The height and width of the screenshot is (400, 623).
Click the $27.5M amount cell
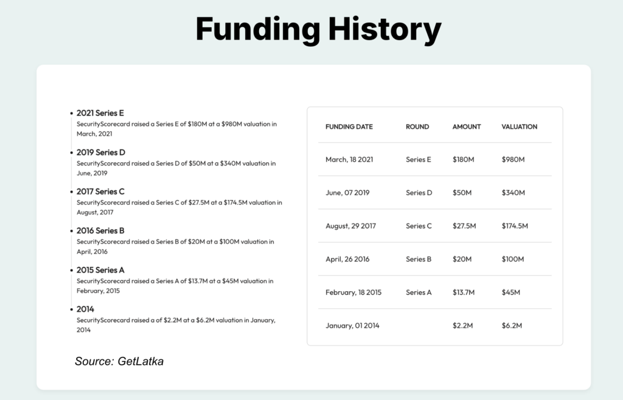click(x=464, y=226)
